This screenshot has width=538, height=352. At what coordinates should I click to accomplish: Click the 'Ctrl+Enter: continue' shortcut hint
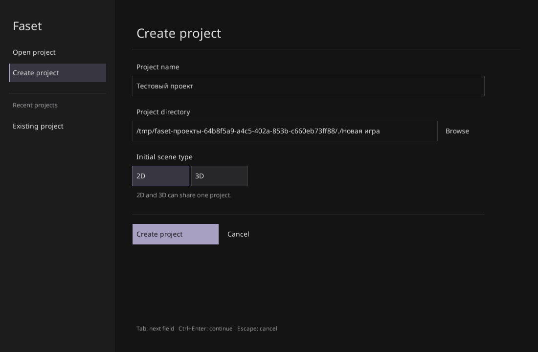coord(205,329)
